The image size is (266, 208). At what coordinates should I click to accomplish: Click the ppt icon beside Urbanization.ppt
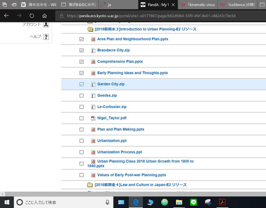(x=93, y=141)
